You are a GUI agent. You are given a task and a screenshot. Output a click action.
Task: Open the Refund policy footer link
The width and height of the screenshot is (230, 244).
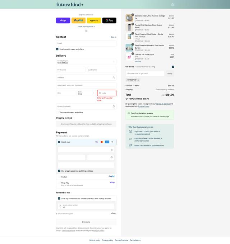(x=95, y=240)
